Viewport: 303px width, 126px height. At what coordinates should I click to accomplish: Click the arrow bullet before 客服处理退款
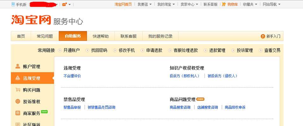click(170, 50)
